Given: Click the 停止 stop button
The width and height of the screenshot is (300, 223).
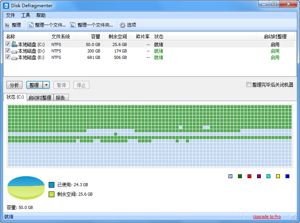Looking at the screenshot, I should [81, 85].
